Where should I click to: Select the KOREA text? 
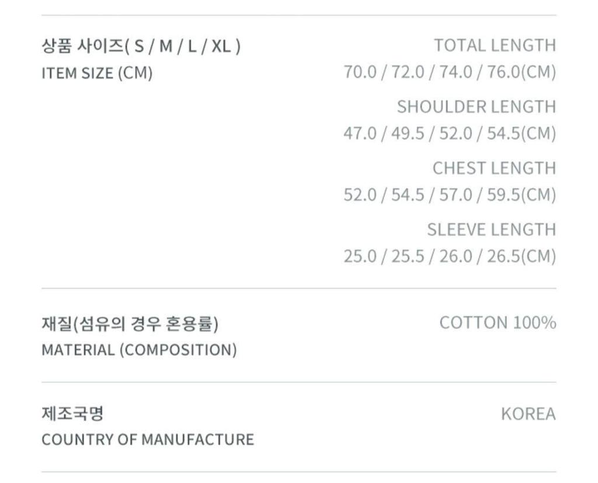tap(528, 415)
